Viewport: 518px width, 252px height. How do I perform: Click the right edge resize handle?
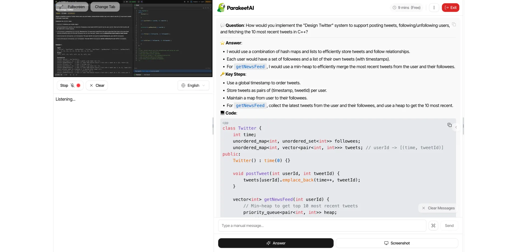463,126
